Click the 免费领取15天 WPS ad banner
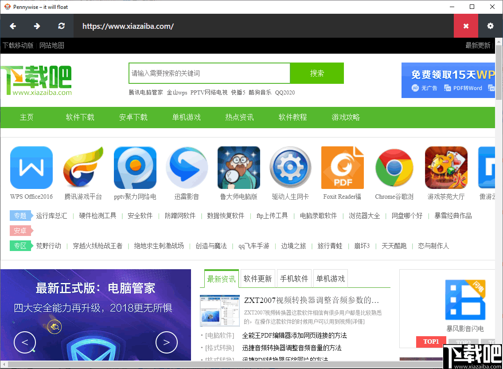Image resolution: width=503 pixels, height=369 pixels. 448,80
